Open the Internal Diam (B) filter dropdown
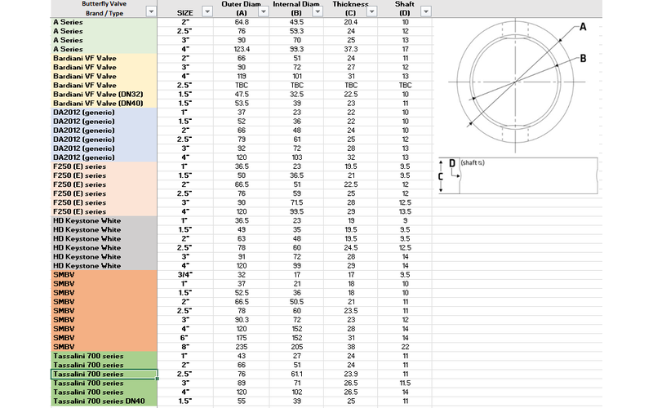This screenshot has width=653, height=408. pyautogui.click(x=318, y=11)
